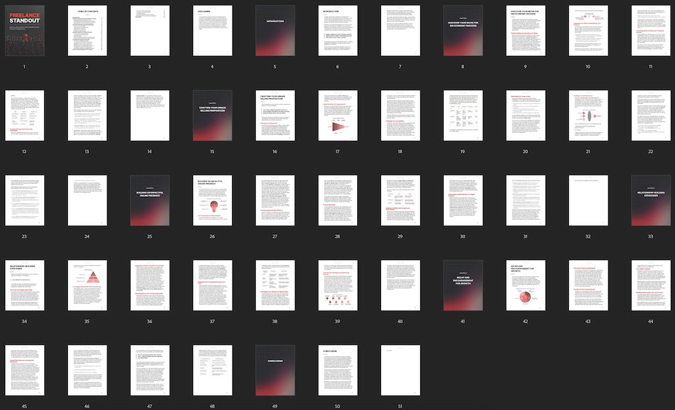This screenshot has width=675, height=410.
Task: Select the Freelance Standout cover page thumbnail
Action: pos(24,30)
